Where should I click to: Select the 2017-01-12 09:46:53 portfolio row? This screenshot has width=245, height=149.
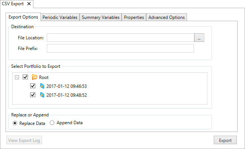click(67, 86)
